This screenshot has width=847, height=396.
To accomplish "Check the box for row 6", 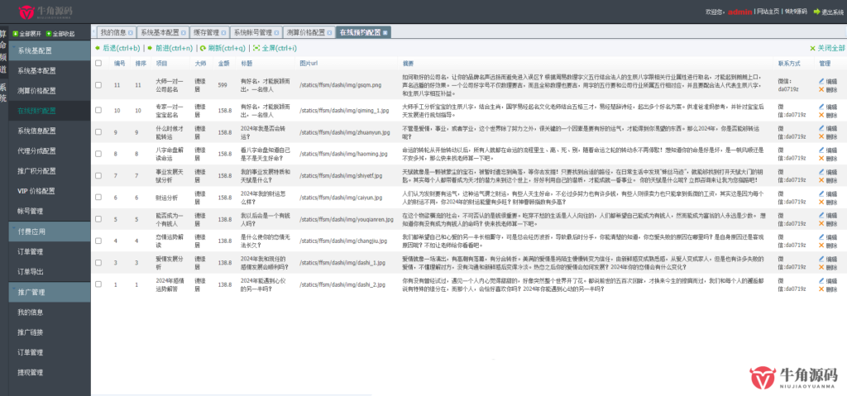I will (x=98, y=198).
